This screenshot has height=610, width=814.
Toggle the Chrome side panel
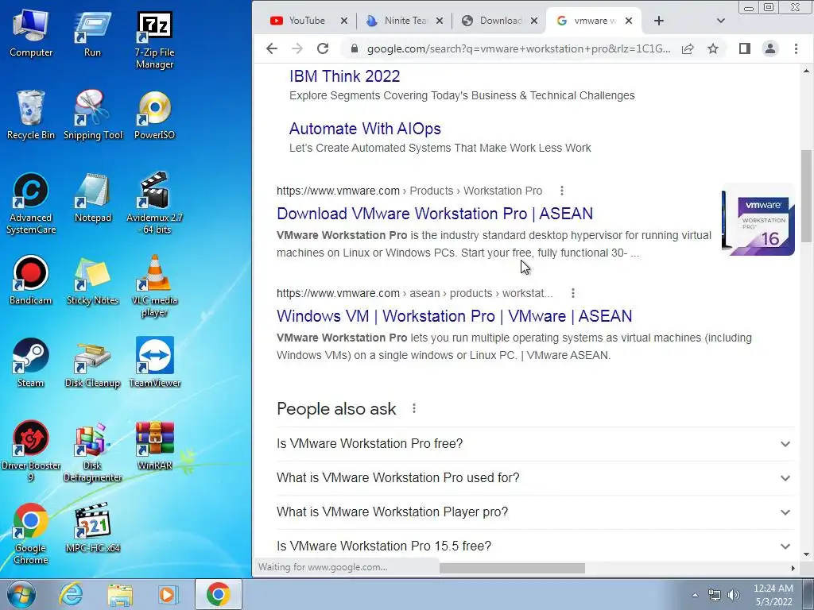pyautogui.click(x=744, y=48)
